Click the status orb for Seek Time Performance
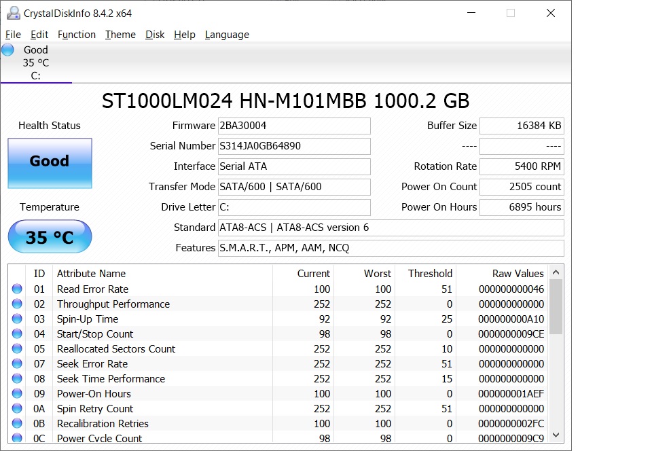 (17, 378)
